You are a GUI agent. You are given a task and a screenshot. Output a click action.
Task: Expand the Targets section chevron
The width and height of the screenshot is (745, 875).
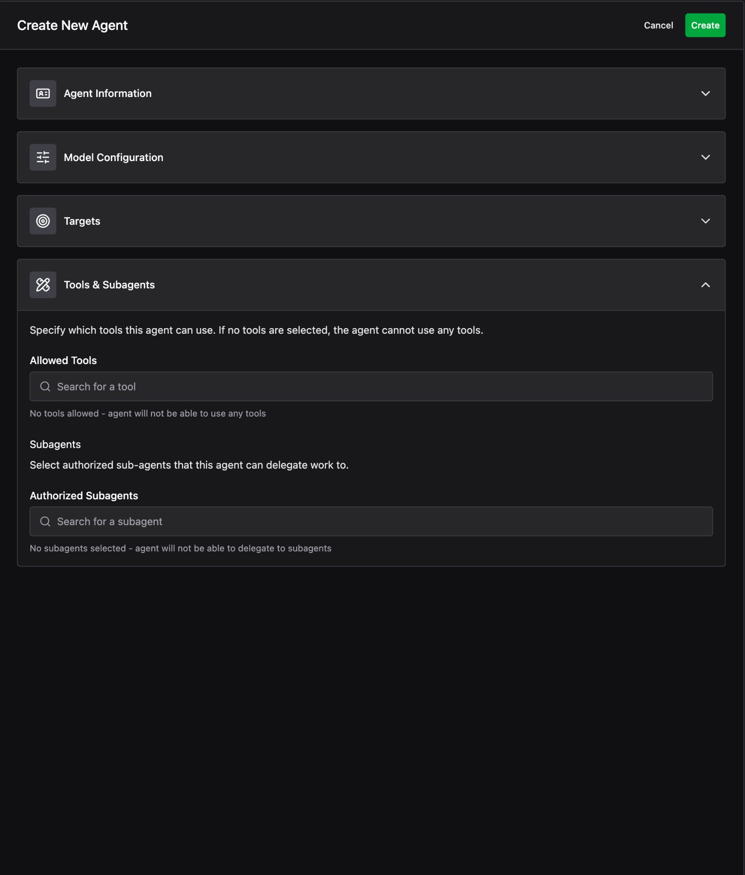[x=705, y=221]
